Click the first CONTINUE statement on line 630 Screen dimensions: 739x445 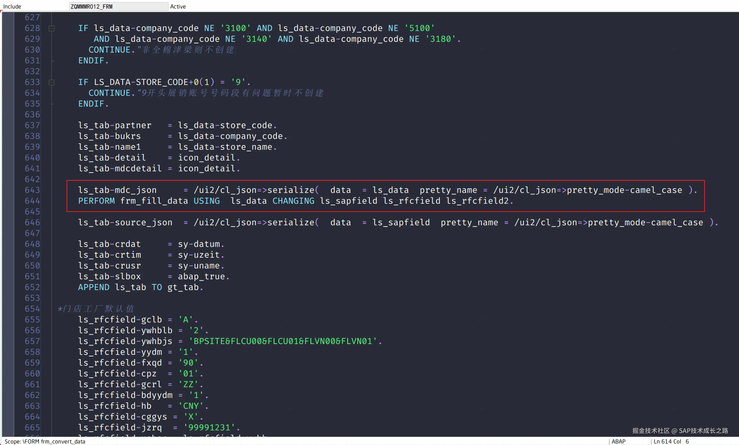[x=109, y=50]
